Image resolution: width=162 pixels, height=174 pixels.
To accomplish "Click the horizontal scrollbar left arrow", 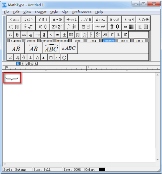I will coord(5,164).
